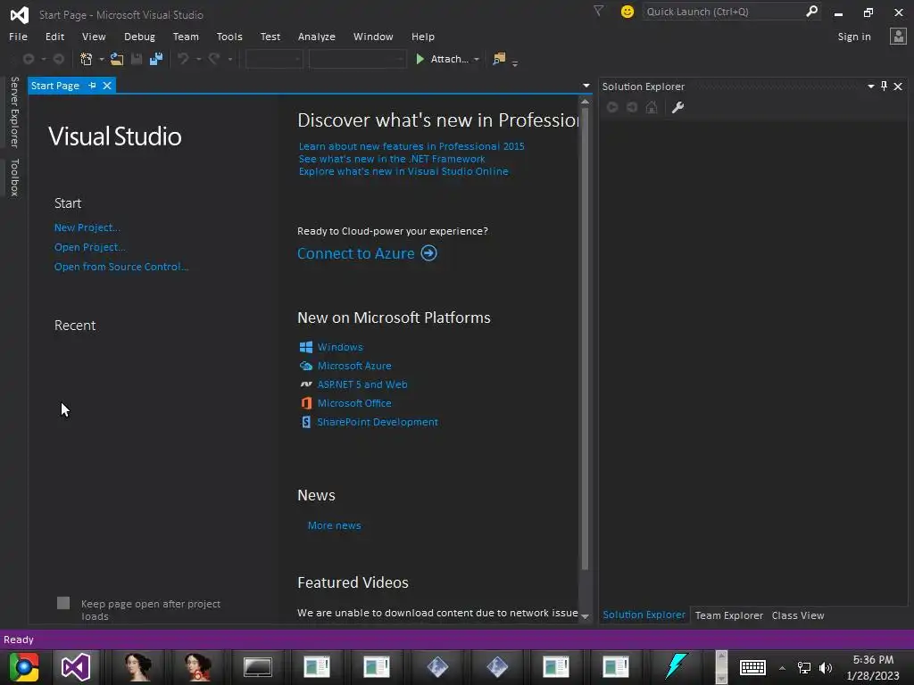Switch to the Class View tab
This screenshot has height=685, width=914.
tap(797, 615)
